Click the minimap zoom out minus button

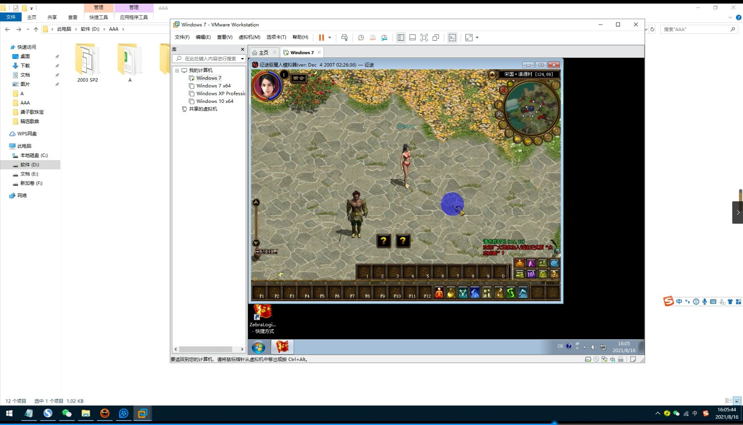[x=548, y=138]
